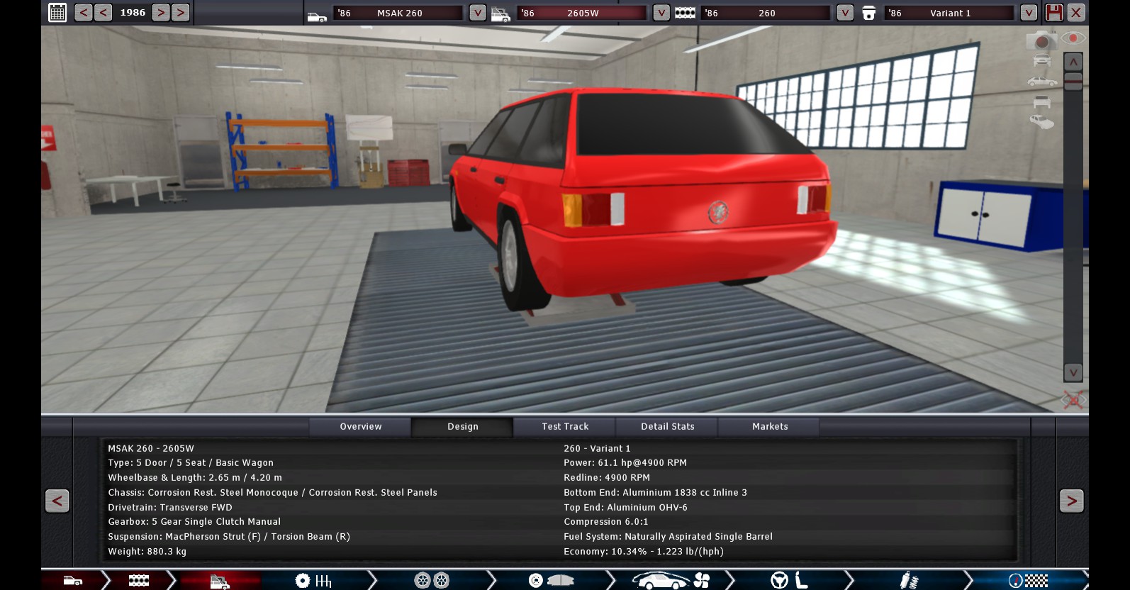1130x590 pixels.
Task: Open the suspension spring step
Action: [909, 581]
